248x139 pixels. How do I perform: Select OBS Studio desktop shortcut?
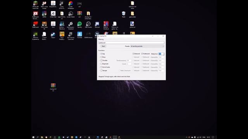coord(88,25)
